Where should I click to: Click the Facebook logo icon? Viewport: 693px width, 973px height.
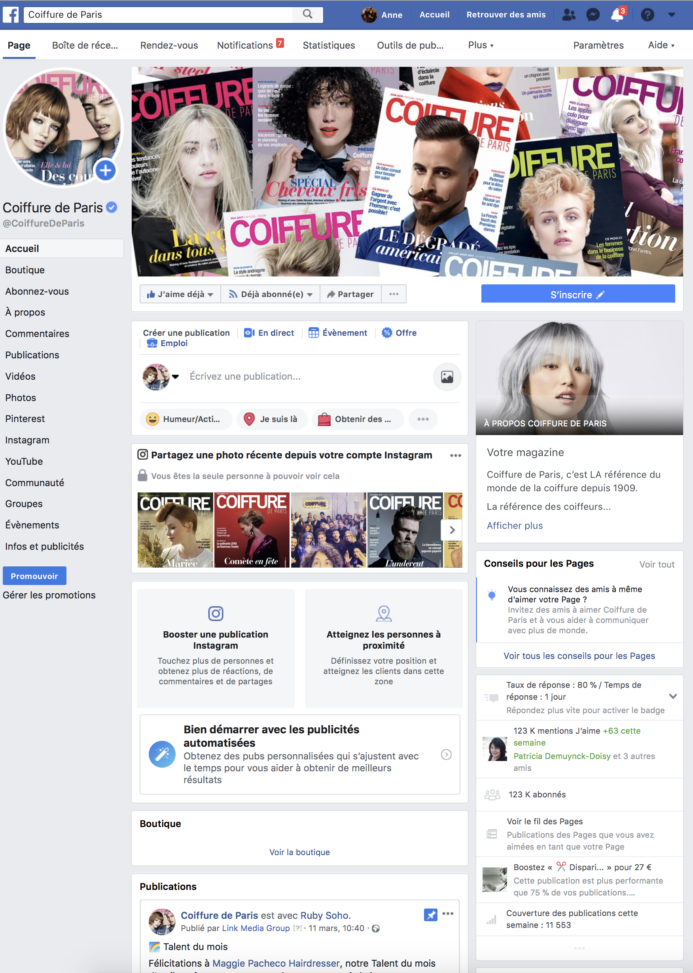[x=11, y=15]
